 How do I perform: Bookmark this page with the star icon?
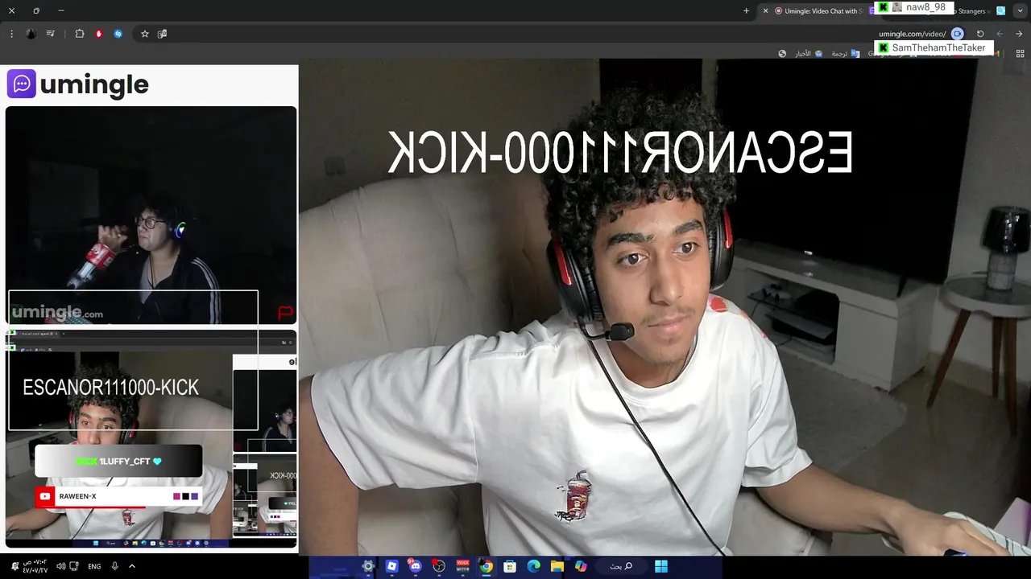(x=145, y=34)
